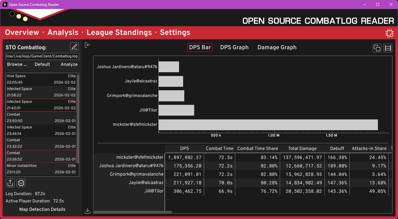
Task: Expand Map Detection Details
Action: (42, 209)
